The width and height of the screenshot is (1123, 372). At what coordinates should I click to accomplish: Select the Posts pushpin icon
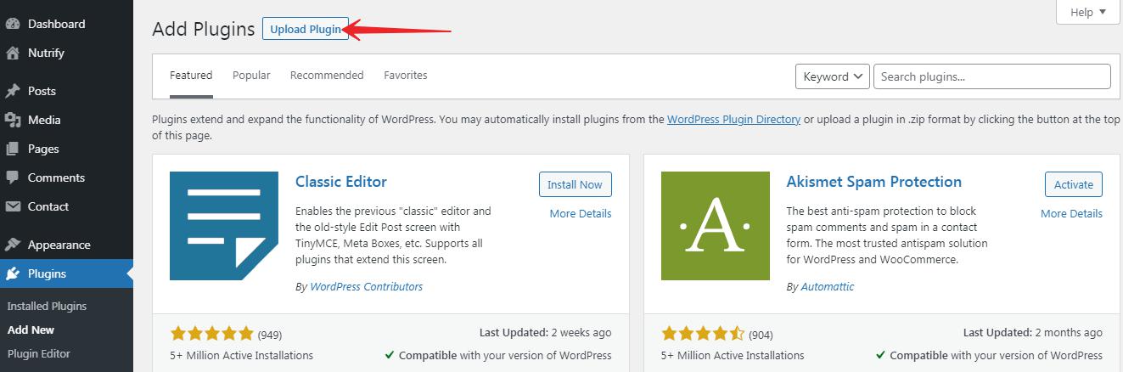pyautogui.click(x=13, y=91)
